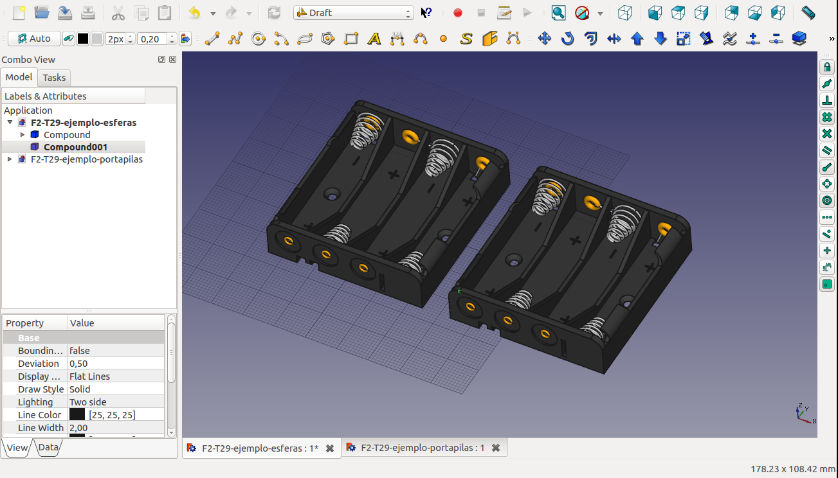This screenshot has width=838, height=478.
Task: Expand the Compound tree item
Action: click(x=23, y=135)
